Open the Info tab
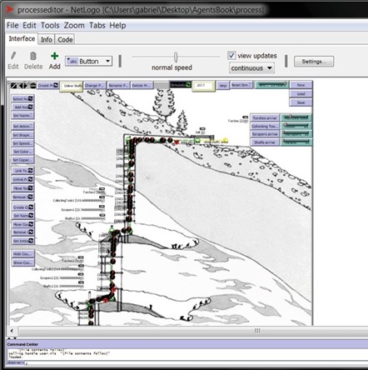This screenshot has height=370, width=368. 47,40
